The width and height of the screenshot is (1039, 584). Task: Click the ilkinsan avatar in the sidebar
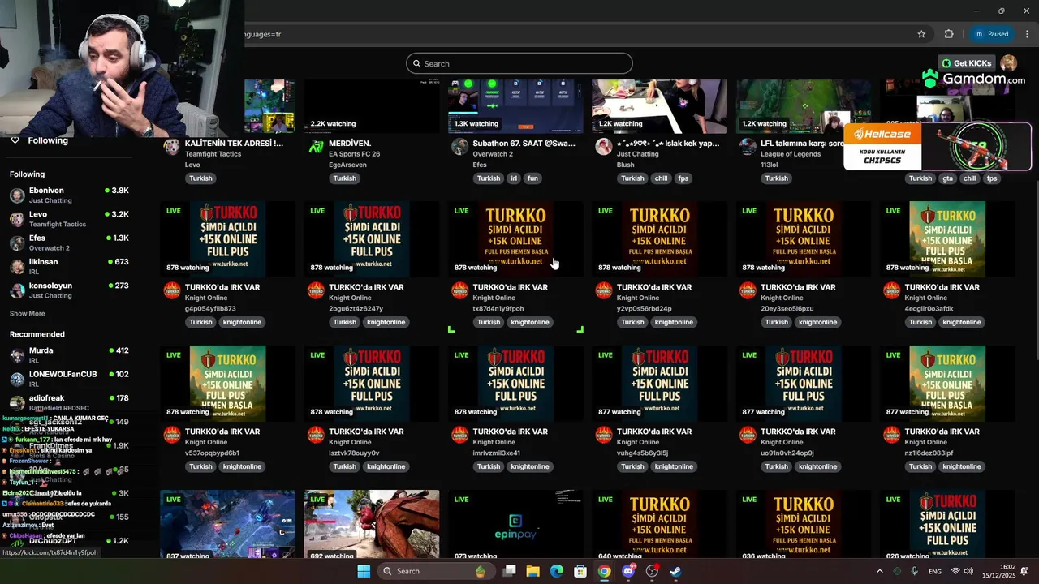click(x=17, y=267)
